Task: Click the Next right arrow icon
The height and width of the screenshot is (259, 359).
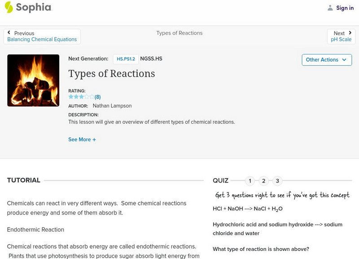Action: pyautogui.click(x=350, y=33)
